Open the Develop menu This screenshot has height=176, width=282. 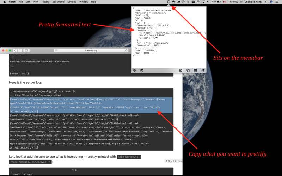72,2
